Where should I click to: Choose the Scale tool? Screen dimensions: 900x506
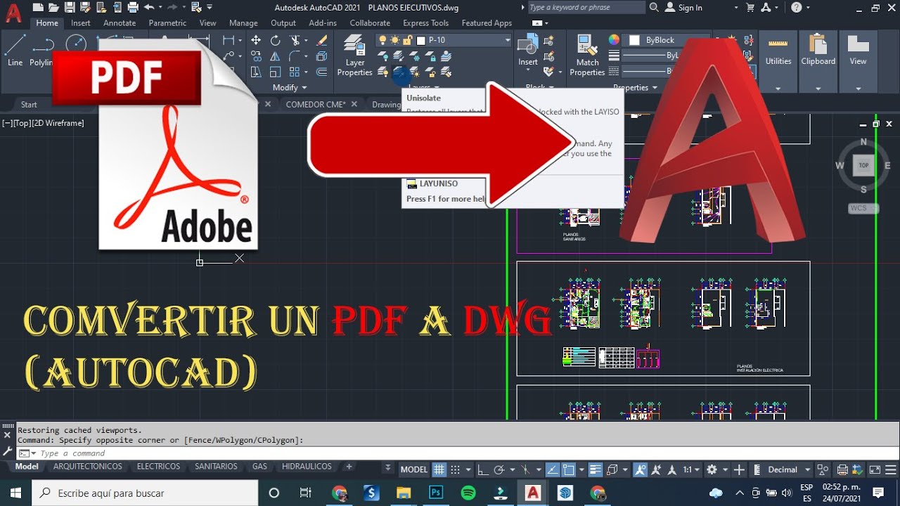[275, 72]
